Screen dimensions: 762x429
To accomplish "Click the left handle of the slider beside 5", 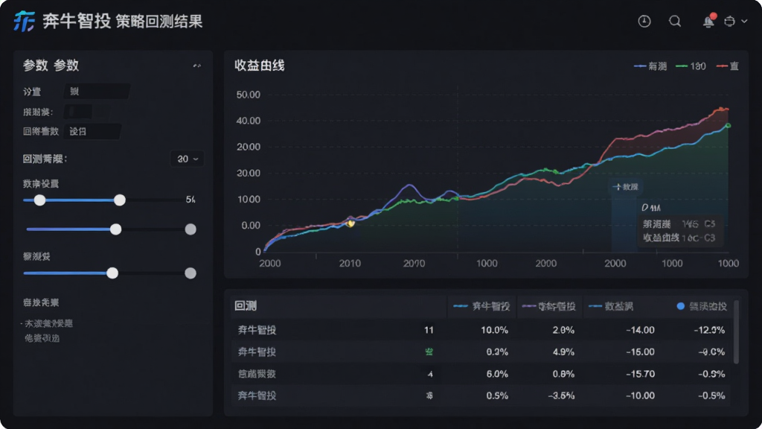I will point(40,200).
